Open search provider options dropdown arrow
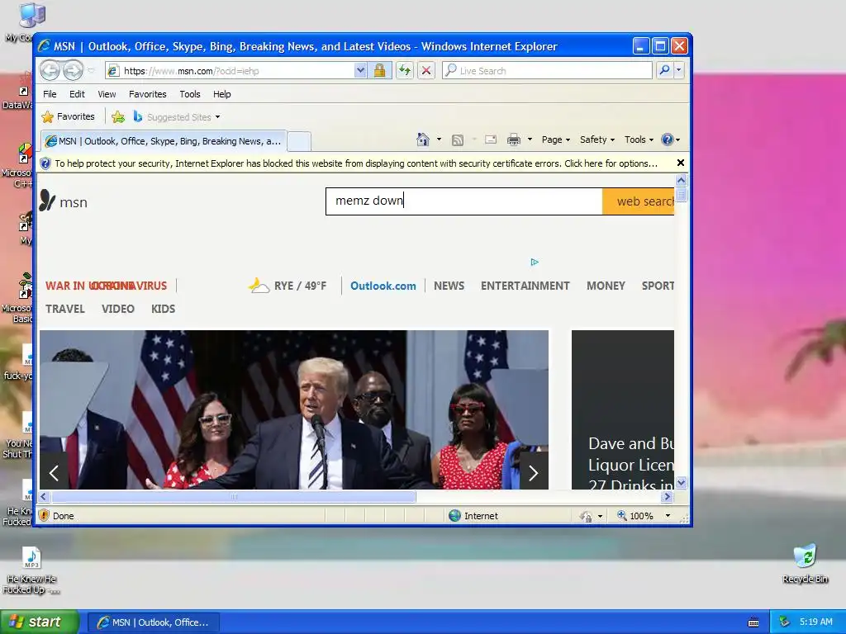The height and width of the screenshot is (634, 846). coord(679,70)
